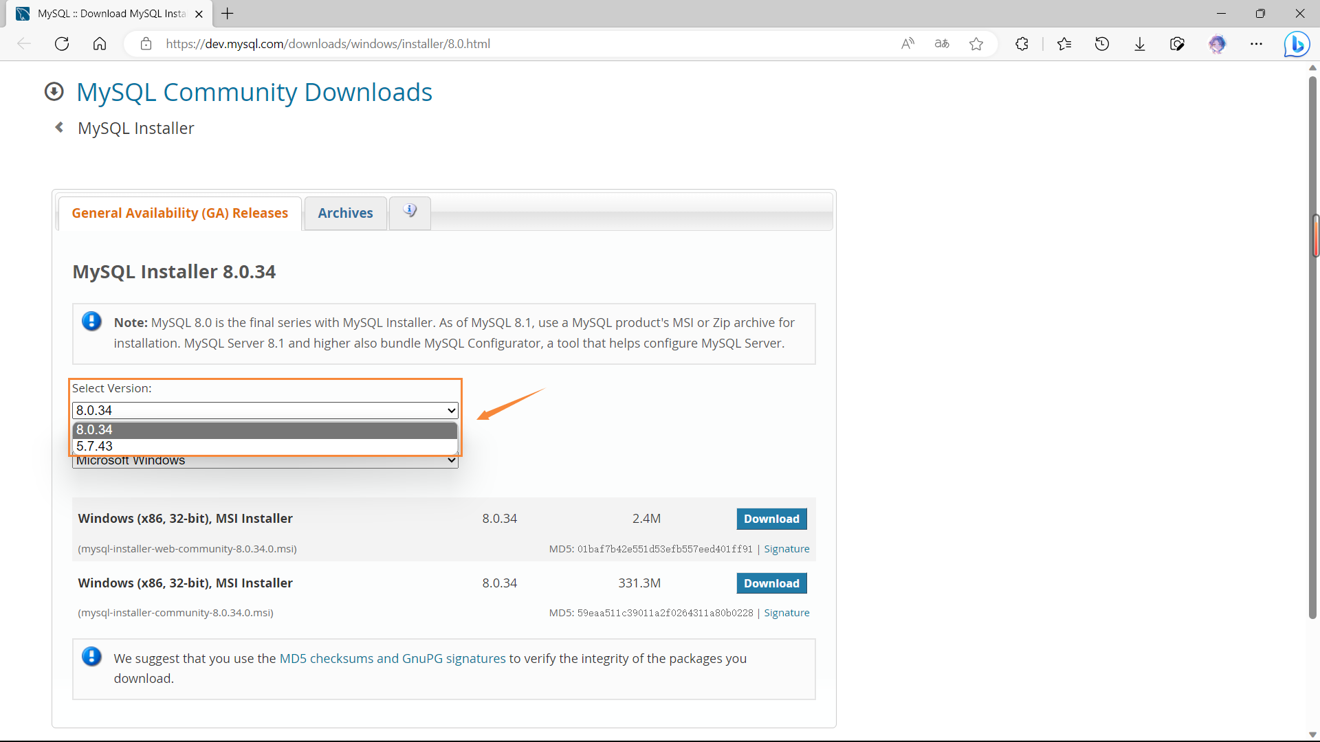Expand the Microsoft Windows OS dropdown
Viewport: 1320px width, 742px height.
tap(265, 462)
